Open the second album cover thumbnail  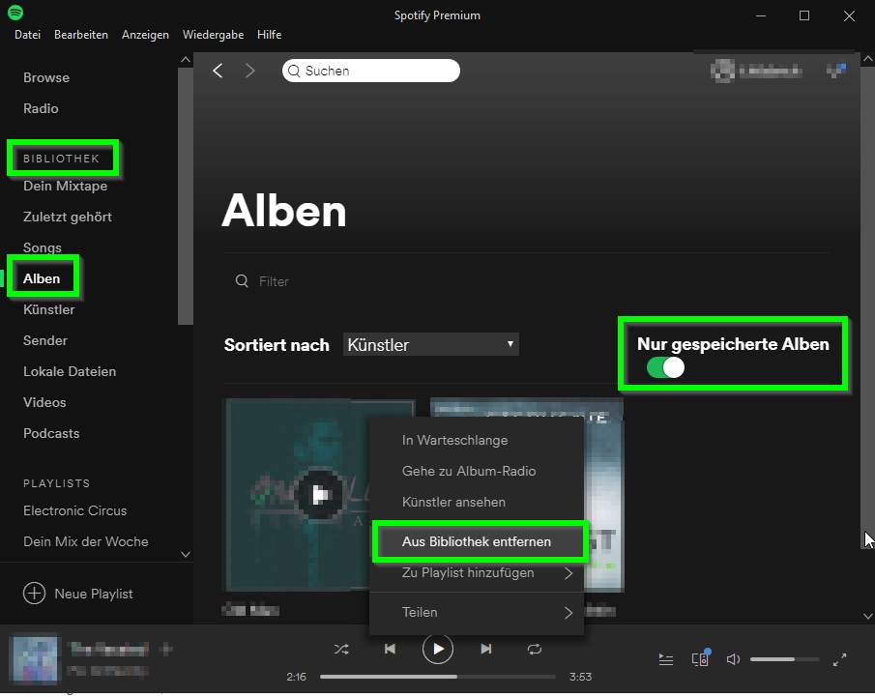point(603,494)
